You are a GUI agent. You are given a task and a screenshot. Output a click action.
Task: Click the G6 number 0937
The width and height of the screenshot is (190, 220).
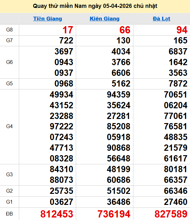tap(64, 73)
